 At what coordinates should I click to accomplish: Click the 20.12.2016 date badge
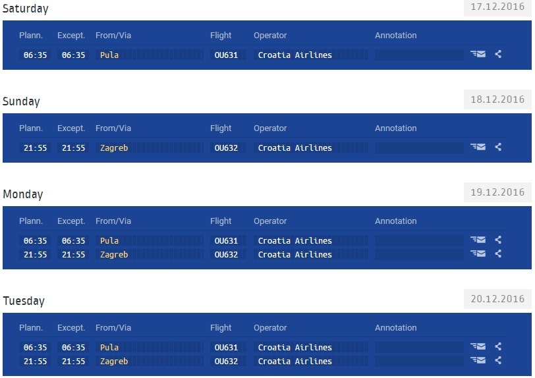497,299
